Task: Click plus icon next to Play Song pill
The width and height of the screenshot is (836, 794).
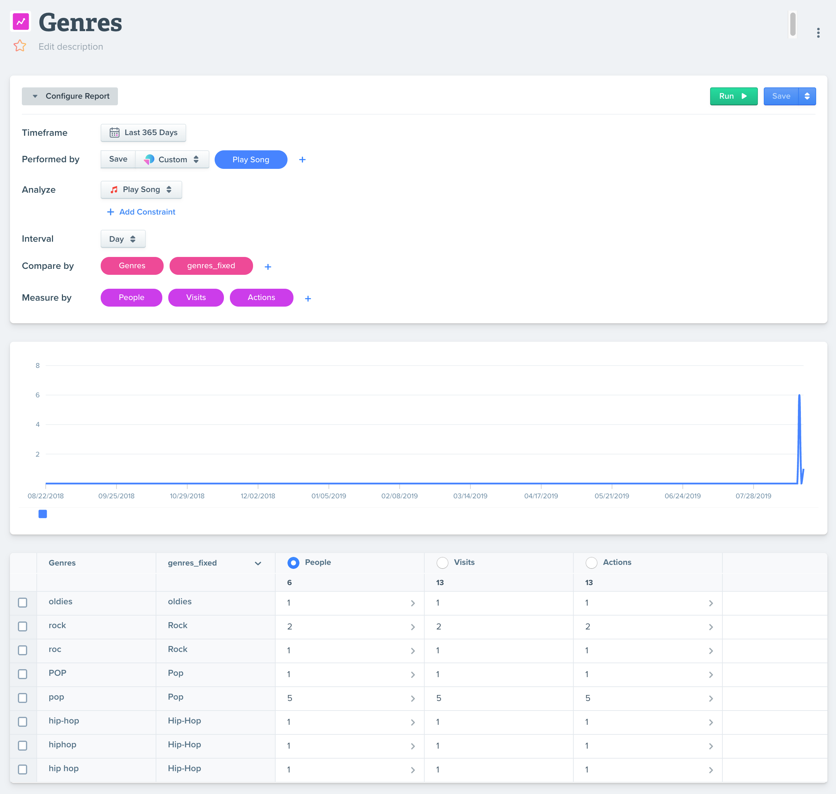Action: (302, 160)
